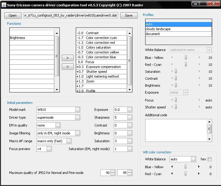This screenshot has height=186, width=221.
Task: Select the -1.0 Colors saturation row
Action: point(102,47)
